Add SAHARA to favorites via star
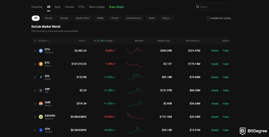This screenshot has width=269, height=137. pyautogui.click(x=35, y=117)
